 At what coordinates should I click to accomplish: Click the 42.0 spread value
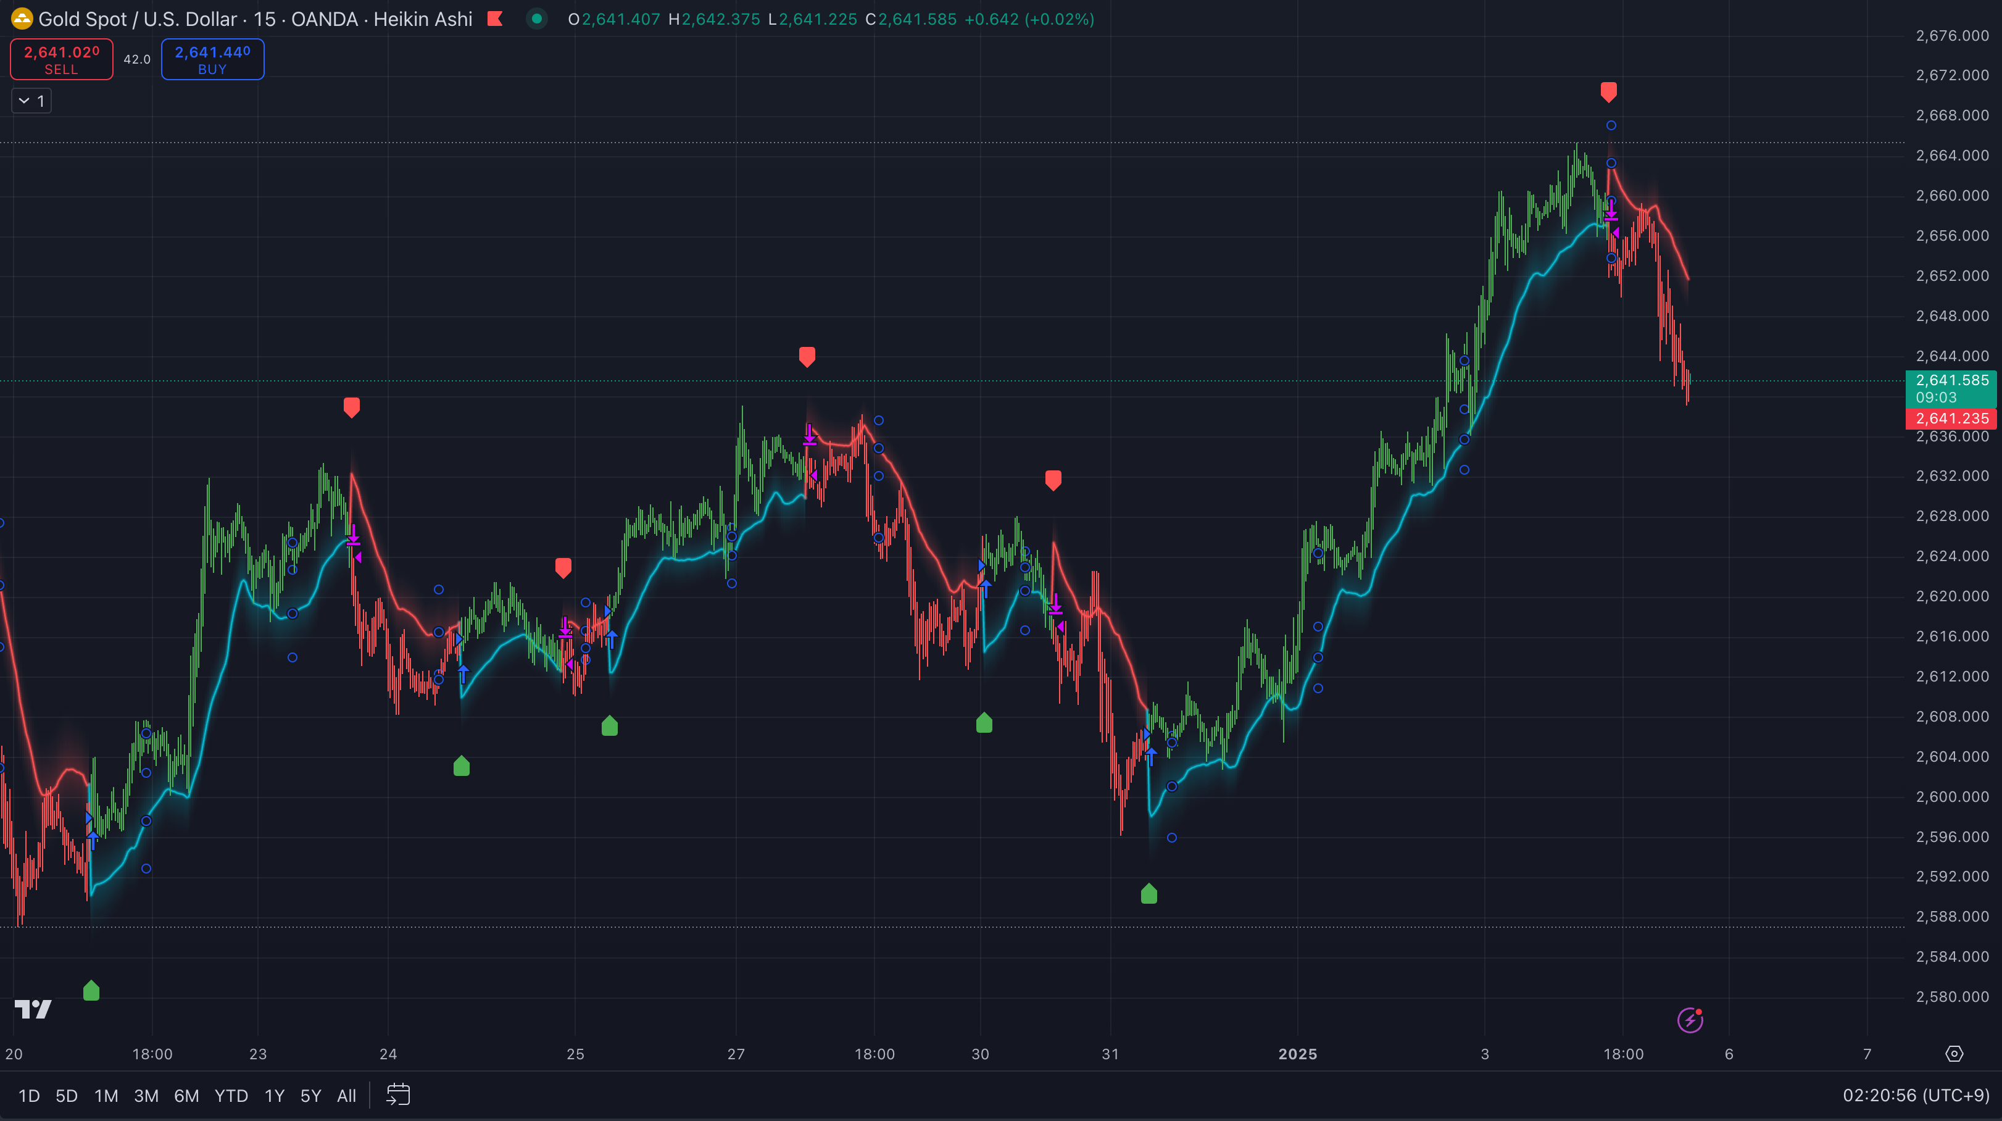(137, 59)
